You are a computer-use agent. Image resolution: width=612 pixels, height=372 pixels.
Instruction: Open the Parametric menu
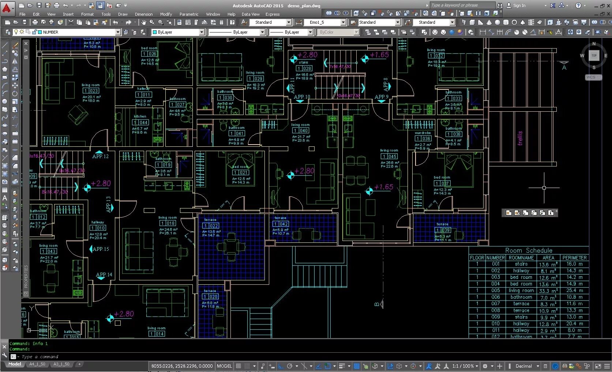[189, 14]
